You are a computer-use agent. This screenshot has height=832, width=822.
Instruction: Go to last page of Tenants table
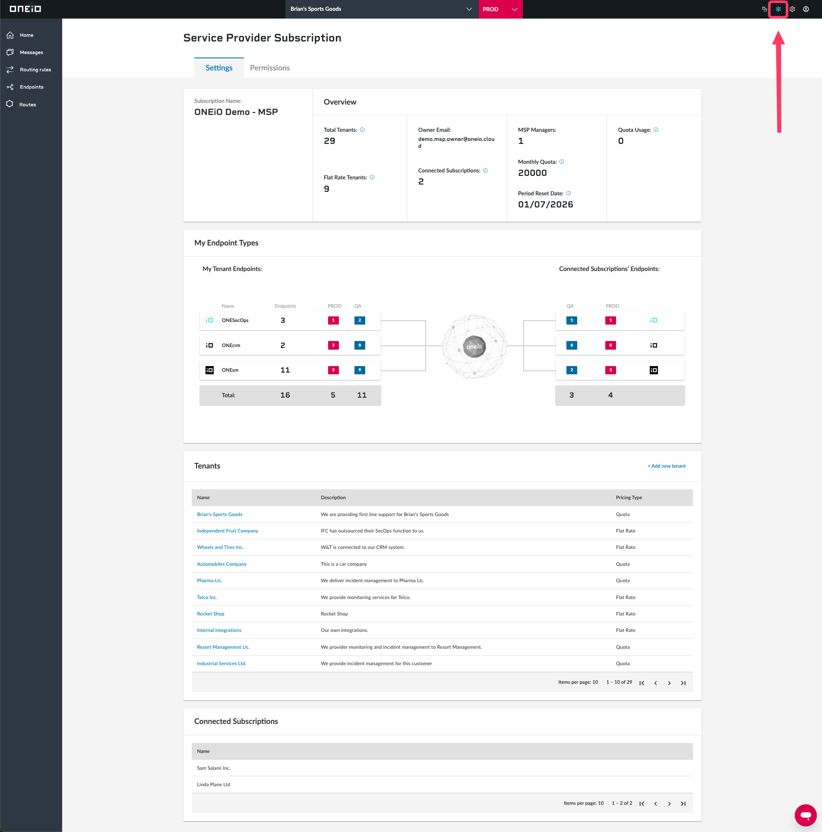(x=683, y=683)
